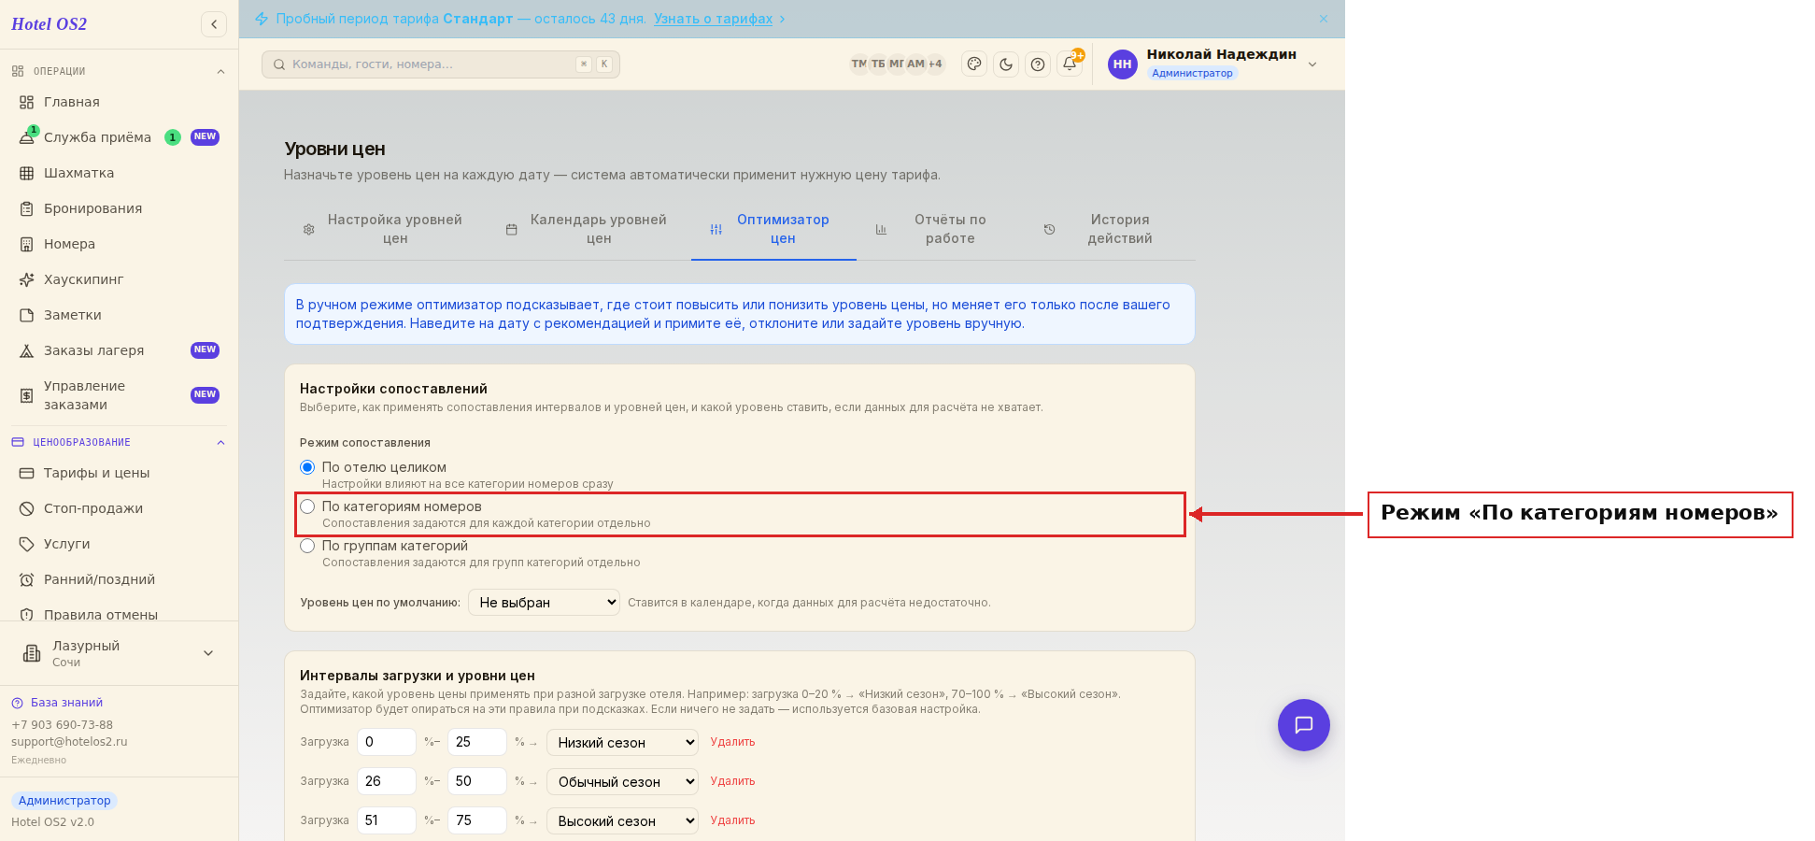1815x841 pixels.
Task: Open Уровень цен по умолчанию dropdown
Action: [x=544, y=603]
